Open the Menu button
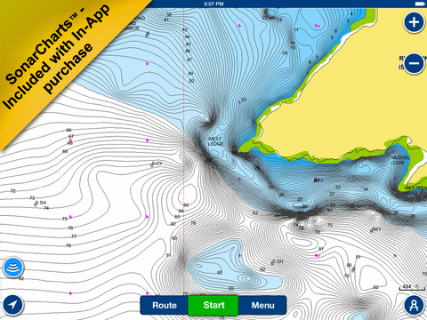The width and height of the screenshot is (427, 320). tap(262, 305)
